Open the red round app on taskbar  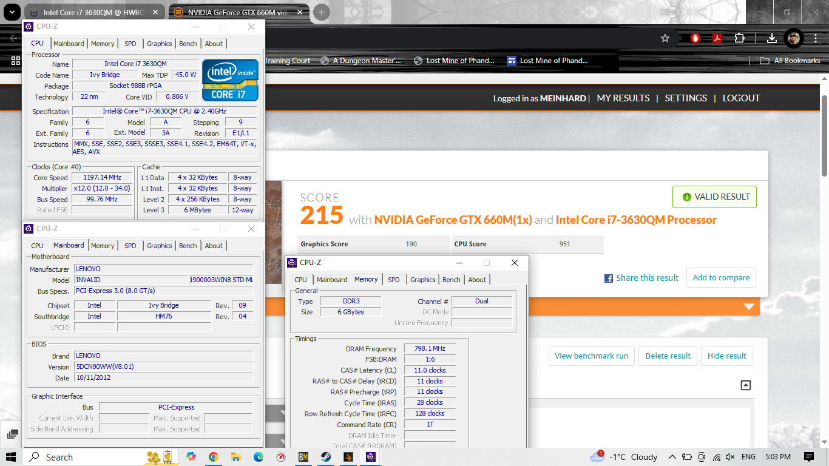point(281,457)
